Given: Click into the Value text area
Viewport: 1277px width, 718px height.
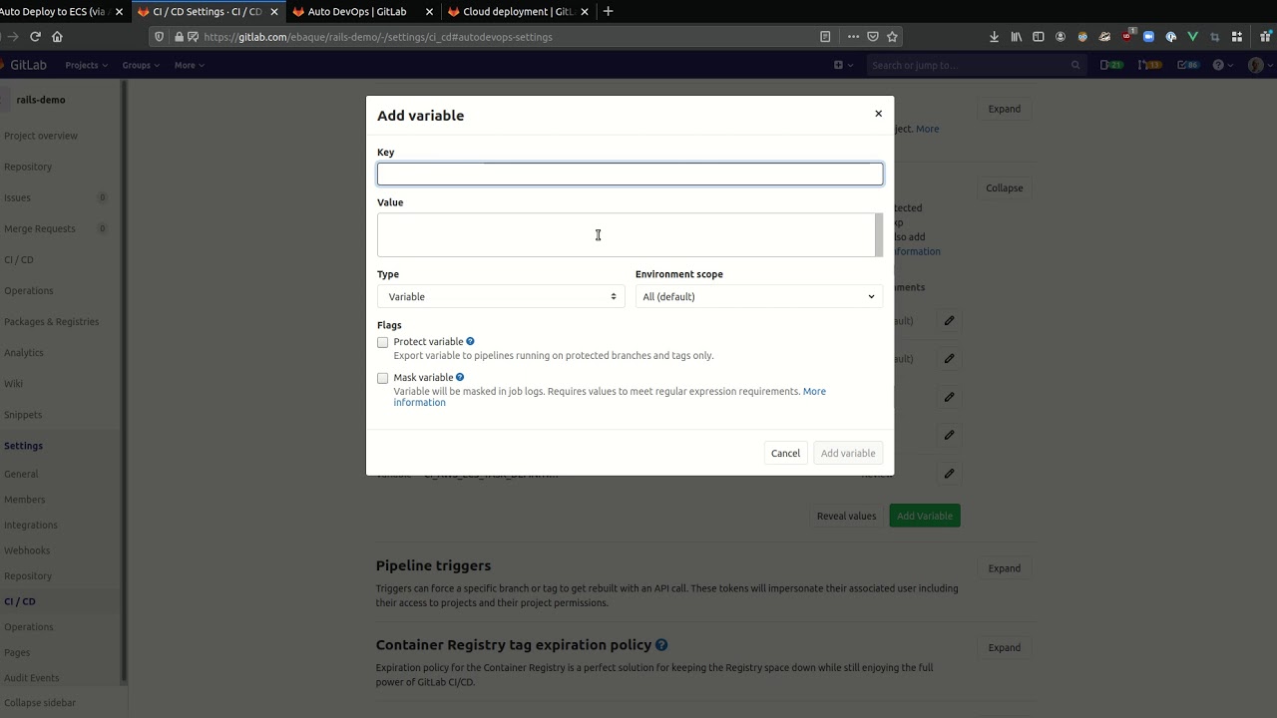Looking at the screenshot, I should (630, 235).
